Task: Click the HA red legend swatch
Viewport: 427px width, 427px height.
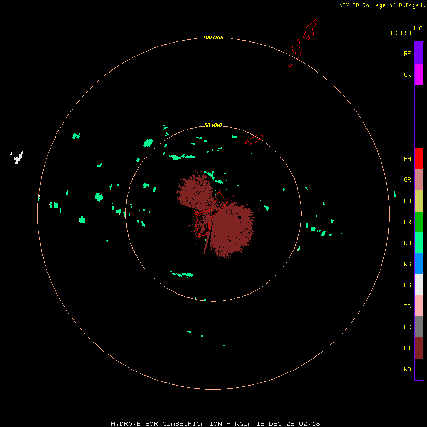Action: coord(419,158)
